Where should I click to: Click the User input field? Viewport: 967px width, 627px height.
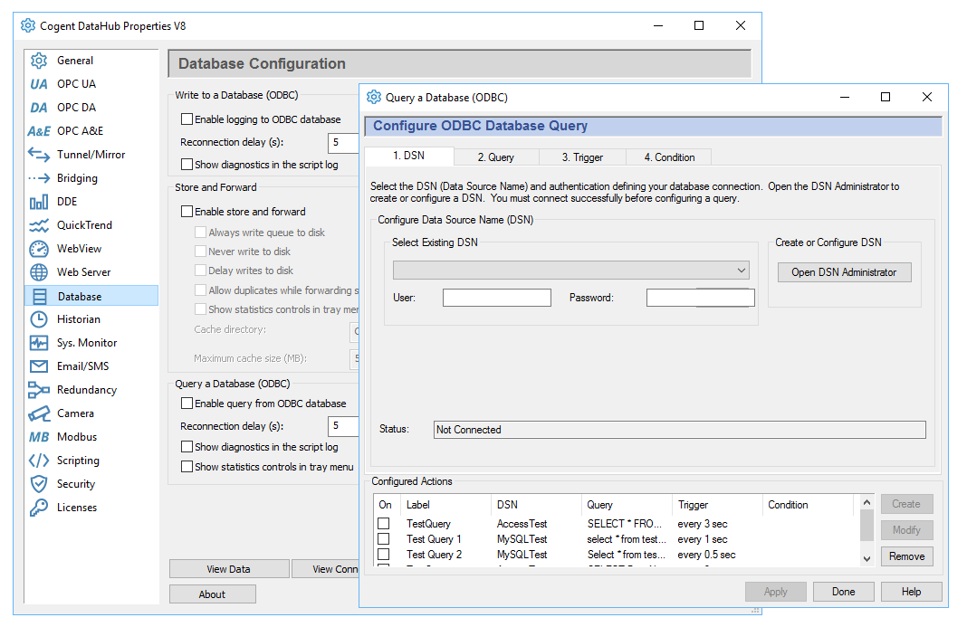(x=496, y=298)
